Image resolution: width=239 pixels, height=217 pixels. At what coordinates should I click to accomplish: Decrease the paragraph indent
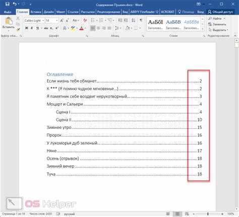[x=120, y=21]
